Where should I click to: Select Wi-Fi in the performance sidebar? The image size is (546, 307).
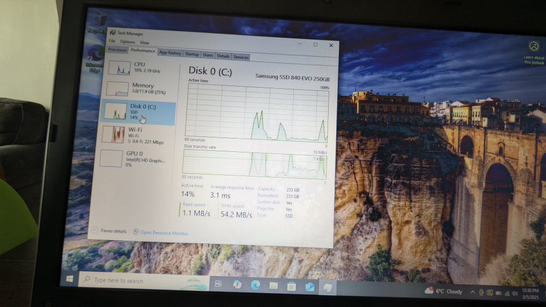136,135
